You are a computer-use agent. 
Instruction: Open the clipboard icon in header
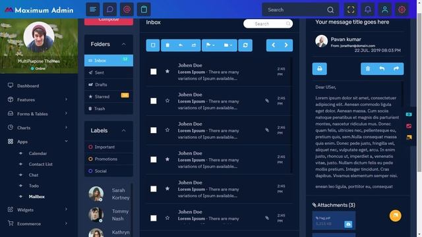144,10
